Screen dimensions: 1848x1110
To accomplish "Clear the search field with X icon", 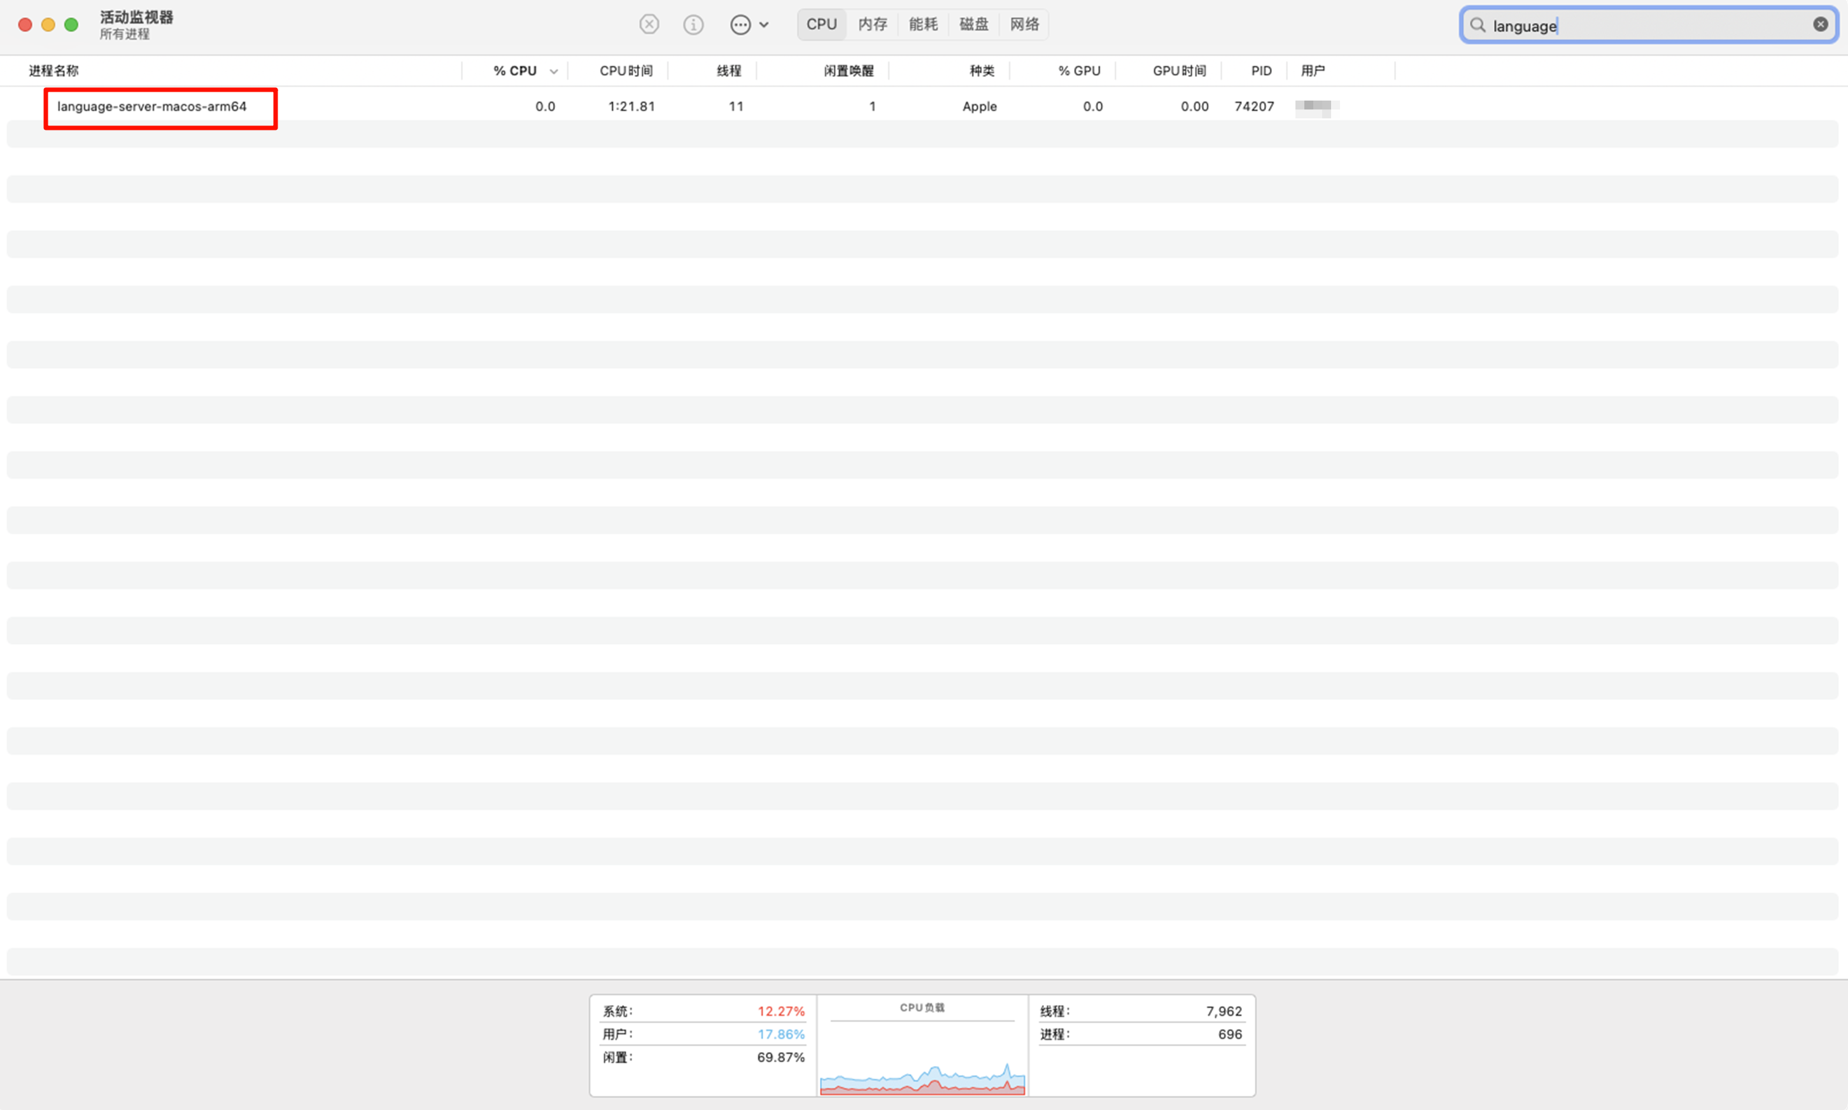I will pos(1821,25).
